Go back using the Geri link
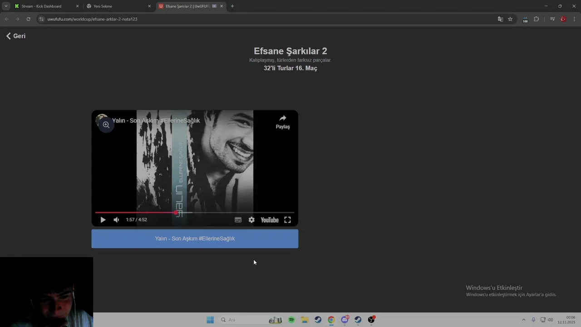Viewport: 581px width, 327px height. click(16, 36)
